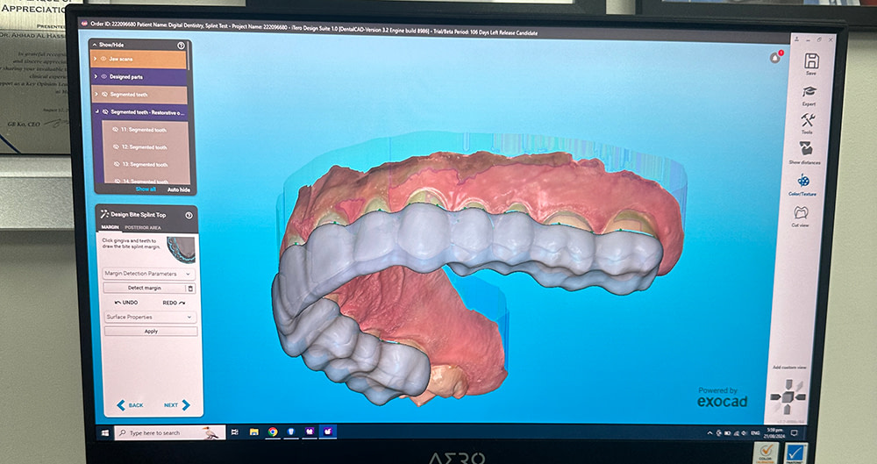877x464 pixels.
Task: Activate the Show distances tool
Action: click(806, 150)
